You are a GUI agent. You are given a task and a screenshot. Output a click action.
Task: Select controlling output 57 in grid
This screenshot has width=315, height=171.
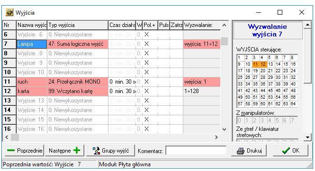pos(240,104)
